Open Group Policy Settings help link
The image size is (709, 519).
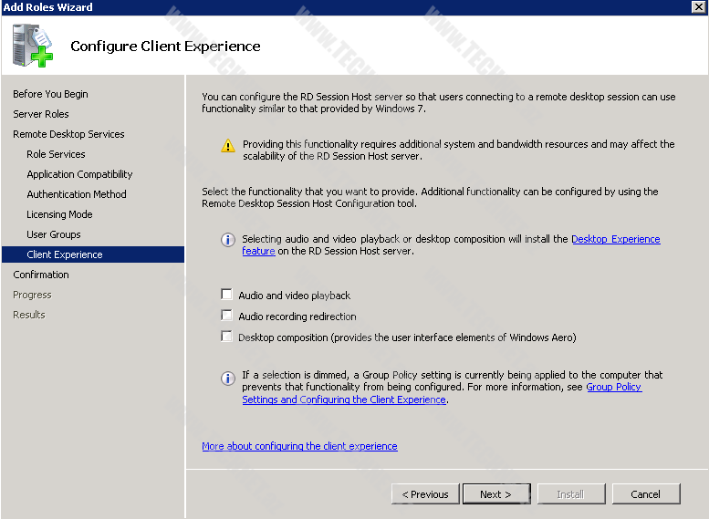pos(613,387)
